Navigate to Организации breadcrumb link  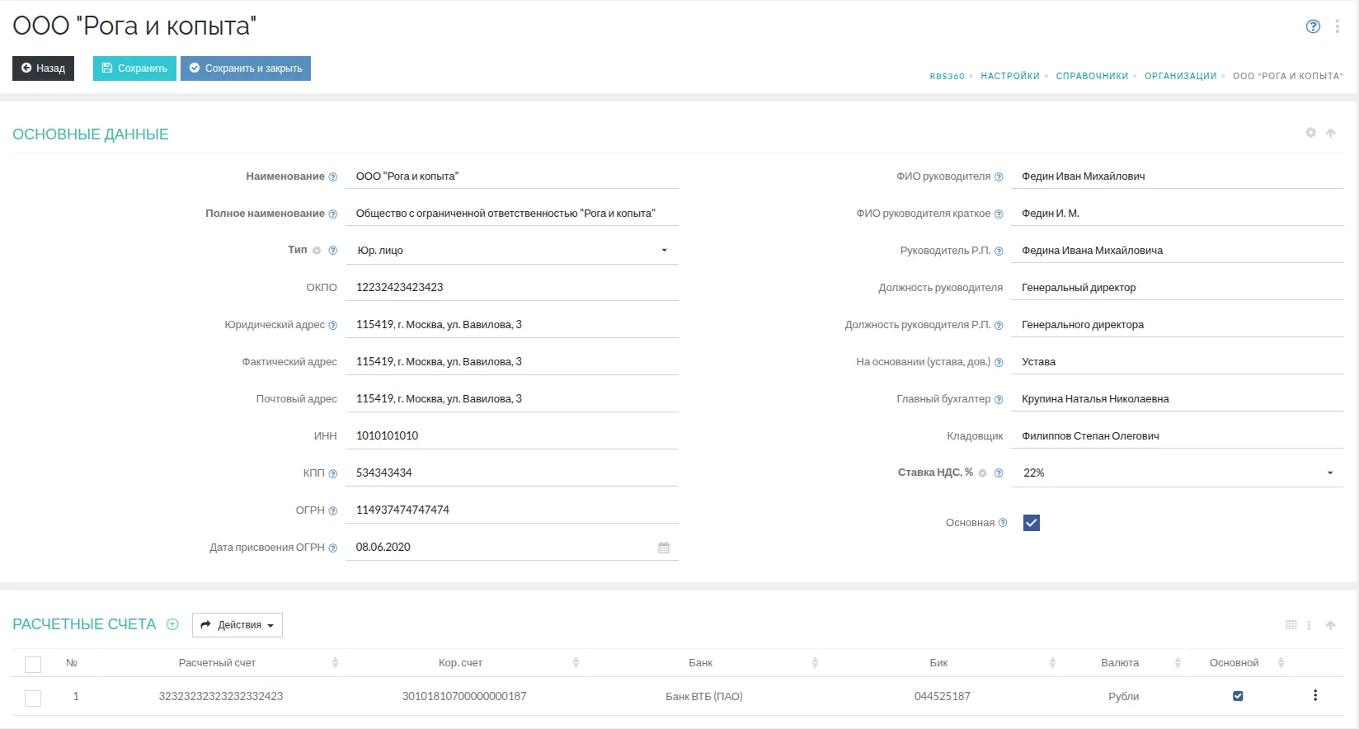click(1180, 76)
